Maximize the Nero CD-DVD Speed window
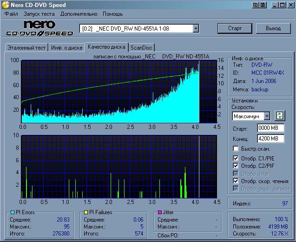 coord(282,5)
